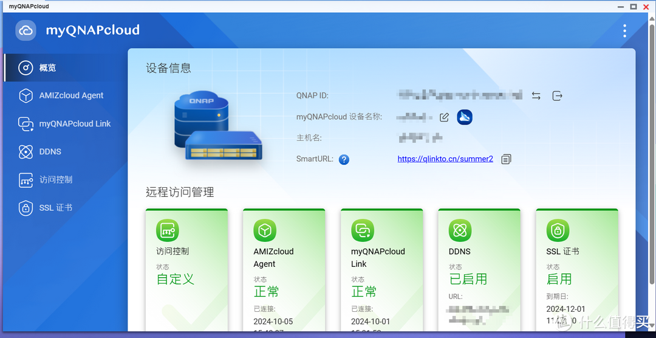Click the 正常 status on AMIZcloud Agent card
This screenshot has width=656, height=338.
click(267, 292)
